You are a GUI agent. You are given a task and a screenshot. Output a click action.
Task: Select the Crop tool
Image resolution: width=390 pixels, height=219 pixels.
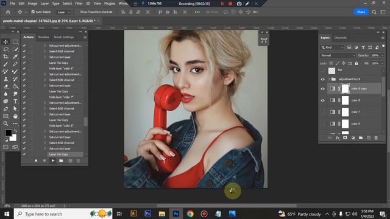click(x=5, y=57)
